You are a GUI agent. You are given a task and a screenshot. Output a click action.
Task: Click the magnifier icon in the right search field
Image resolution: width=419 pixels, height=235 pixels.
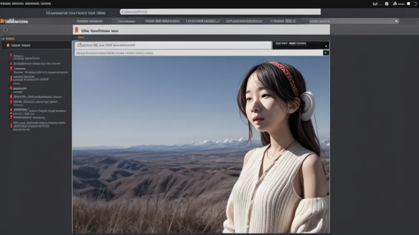[x=396, y=21]
